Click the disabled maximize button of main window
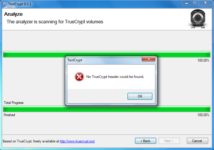This screenshot has width=214, height=150. click(x=194, y=3)
